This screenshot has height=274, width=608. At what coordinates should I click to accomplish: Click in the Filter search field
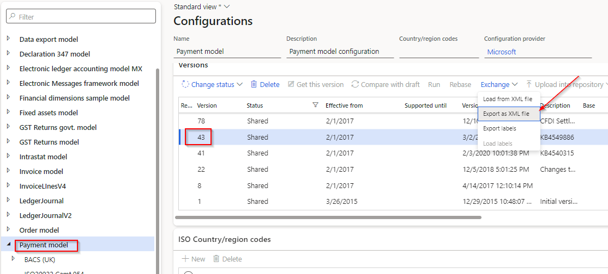click(81, 16)
